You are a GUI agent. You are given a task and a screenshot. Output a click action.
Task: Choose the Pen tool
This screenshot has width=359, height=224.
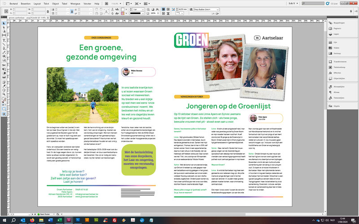click(x=4, y=48)
